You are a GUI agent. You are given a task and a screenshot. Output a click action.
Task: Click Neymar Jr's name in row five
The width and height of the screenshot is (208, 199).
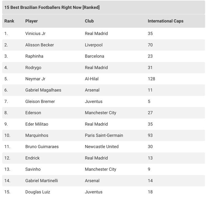pos(35,79)
